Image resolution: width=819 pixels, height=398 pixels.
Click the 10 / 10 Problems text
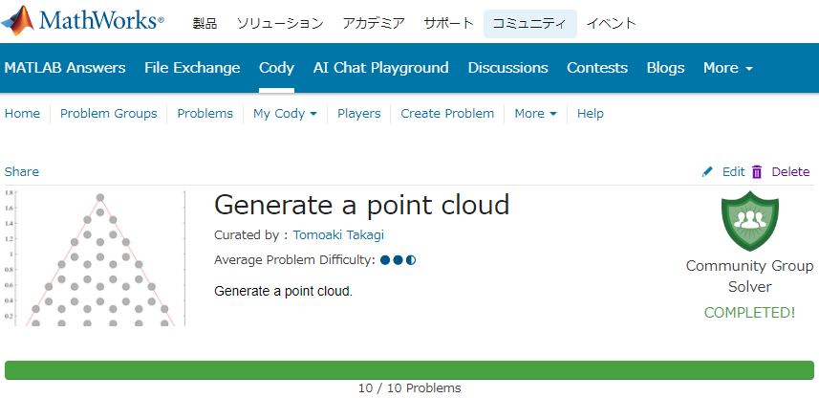pyautogui.click(x=409, y=388)
